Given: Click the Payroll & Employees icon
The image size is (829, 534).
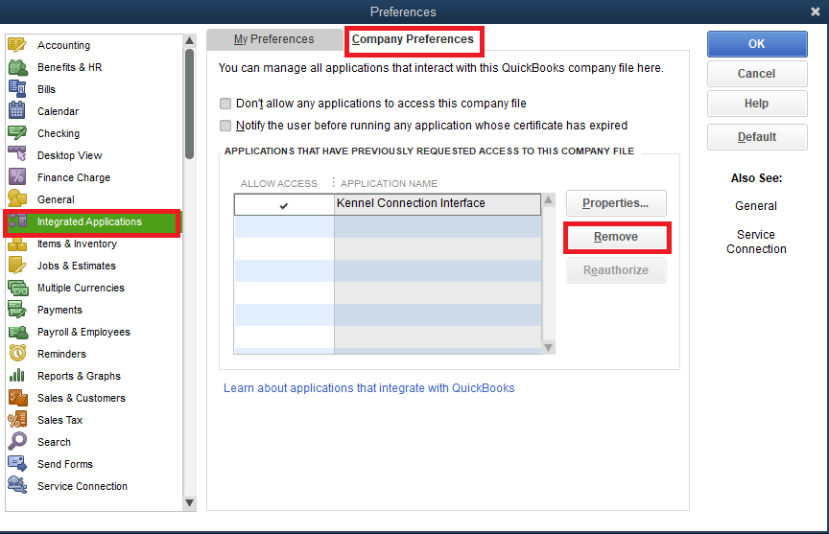Looking at the screenshot, I should (17, 332).
